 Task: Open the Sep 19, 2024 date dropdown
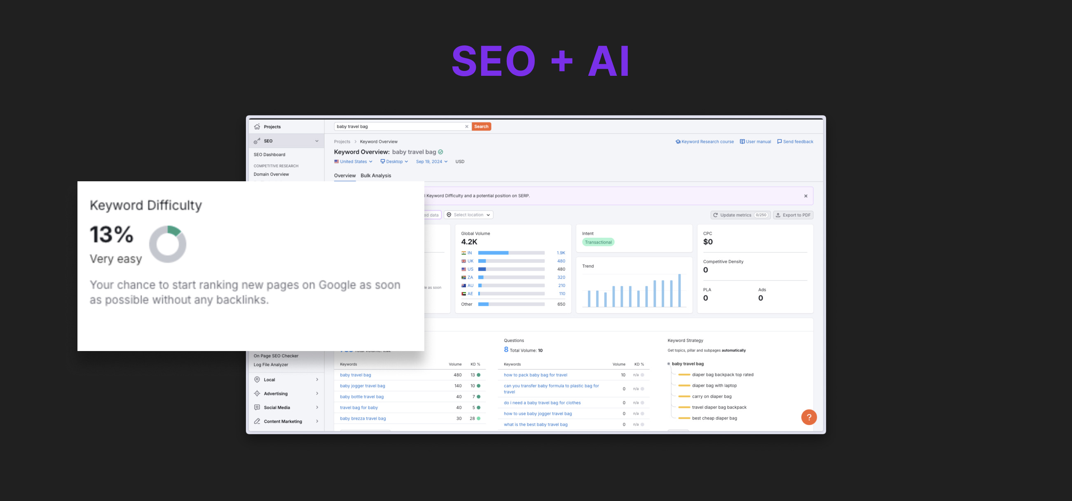[x=431, y=162]
